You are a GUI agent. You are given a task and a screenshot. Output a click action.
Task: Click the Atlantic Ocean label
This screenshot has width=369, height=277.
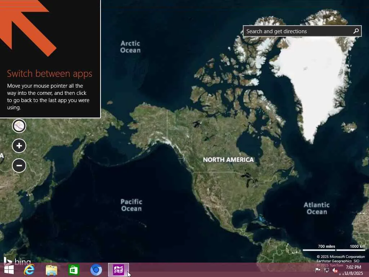coord(316,208)
